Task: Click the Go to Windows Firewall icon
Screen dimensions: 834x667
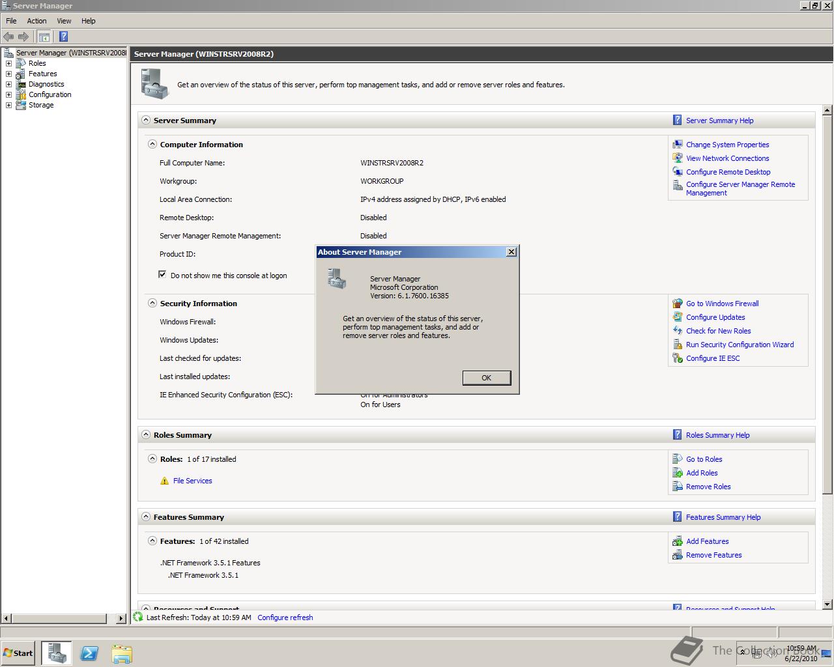Action: click(678, 304)
